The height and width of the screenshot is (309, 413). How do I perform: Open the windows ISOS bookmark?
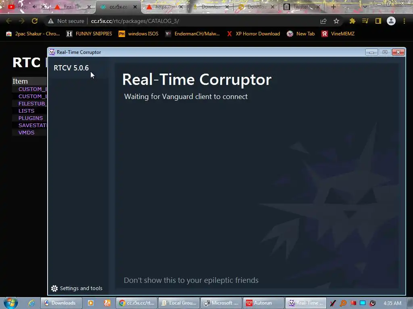[139, 34]
